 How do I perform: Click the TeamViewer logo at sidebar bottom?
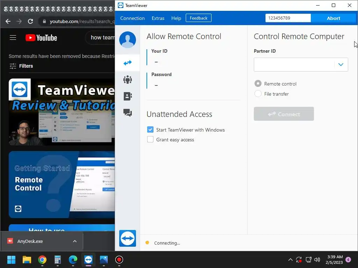pos(127,238)
